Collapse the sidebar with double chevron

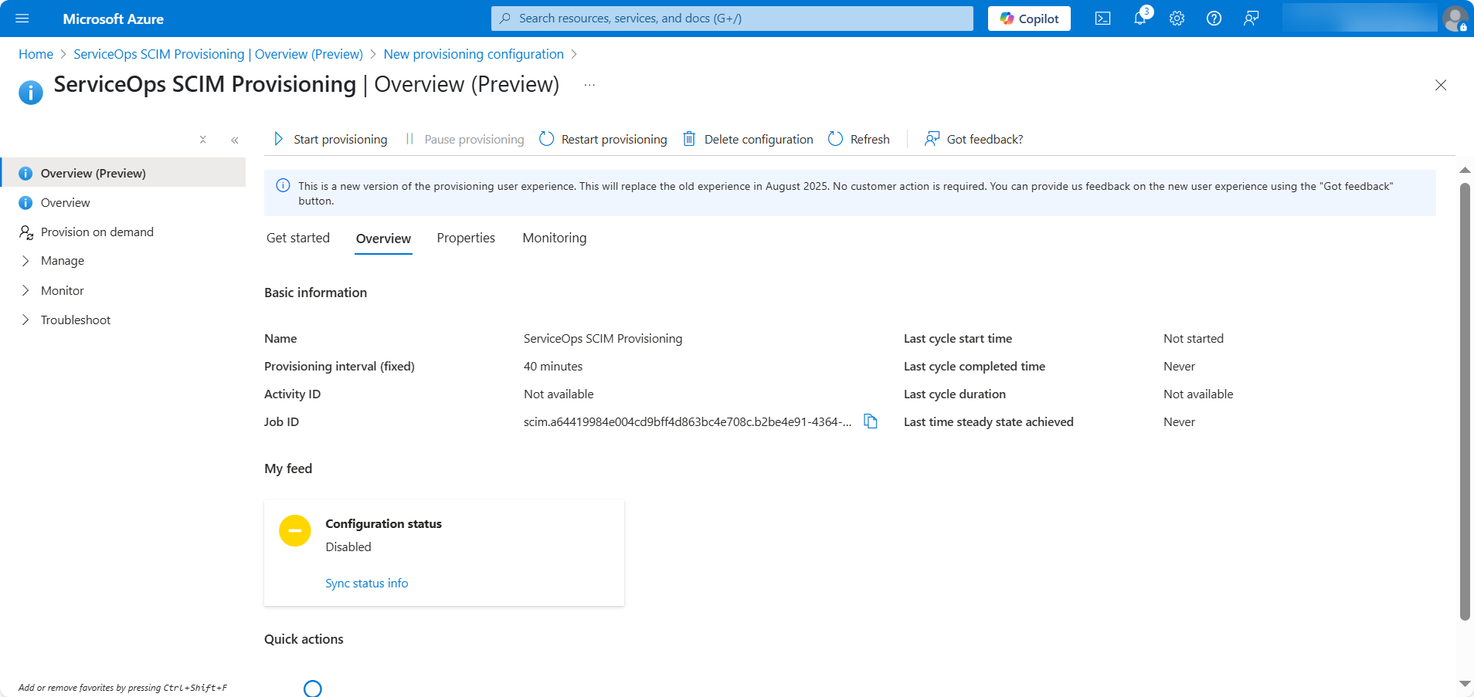pyautogui.click(x=235, y=140)
